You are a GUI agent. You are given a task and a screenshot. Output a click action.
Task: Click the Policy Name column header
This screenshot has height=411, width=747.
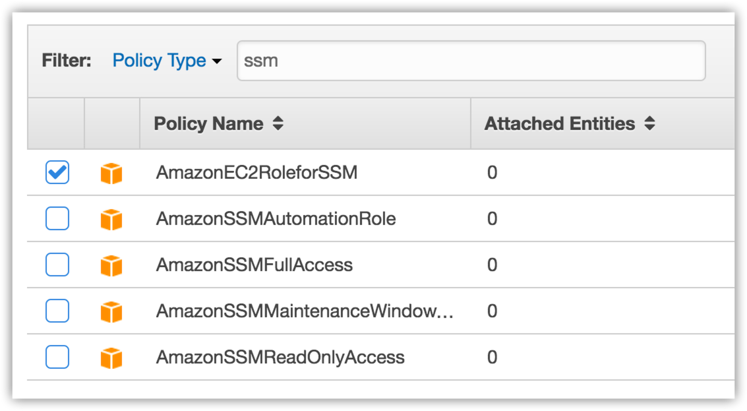(208, 124)
